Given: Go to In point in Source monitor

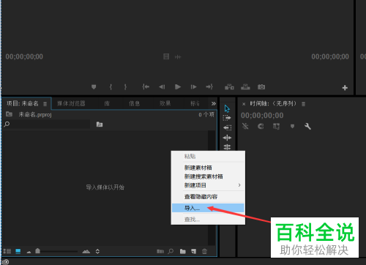Looking at the screenshot, I should (x=146, y=86).
